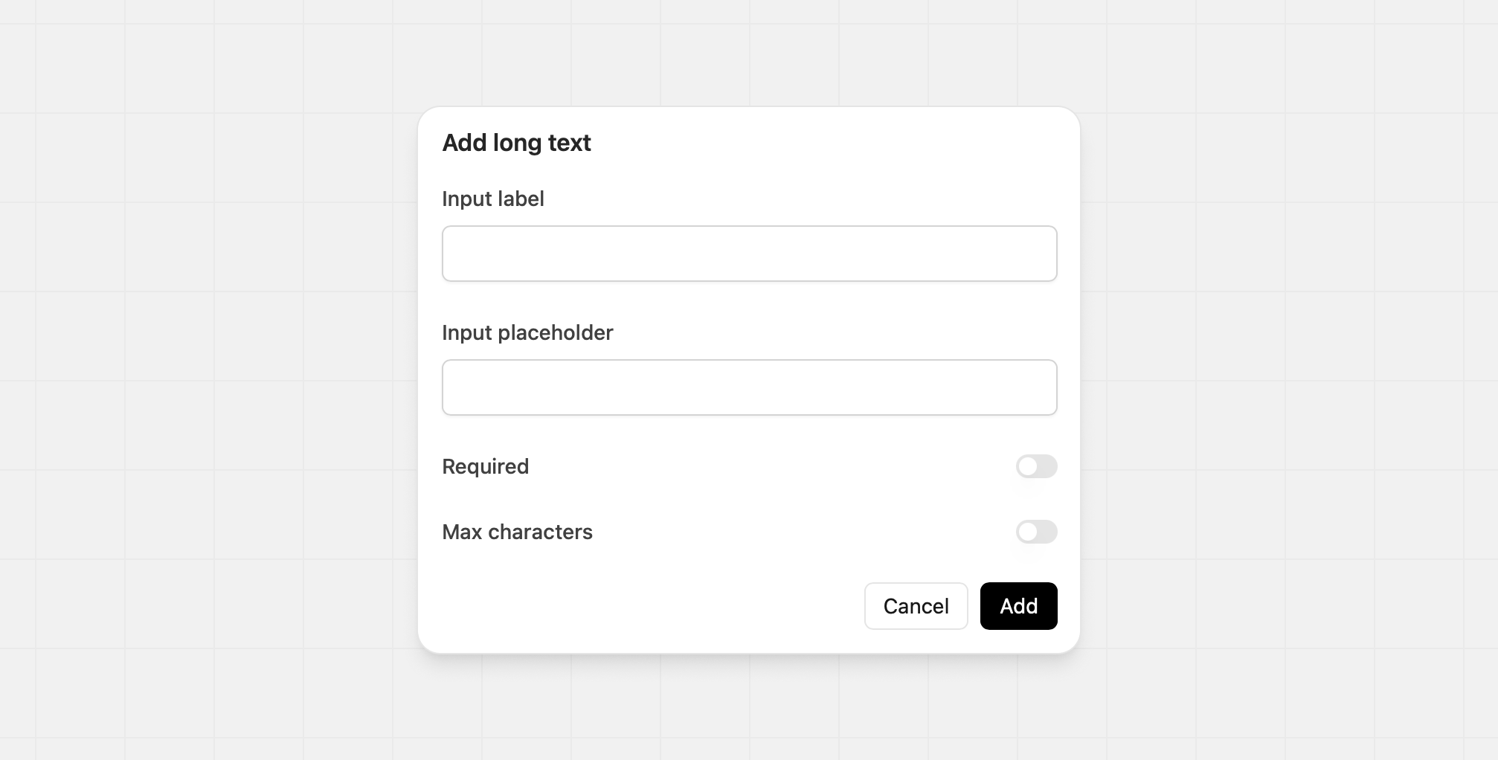Image resolution: width=1498 pixels, height=760 pixels.
Task: Abort adding the long text field
Action: (916, 606)
